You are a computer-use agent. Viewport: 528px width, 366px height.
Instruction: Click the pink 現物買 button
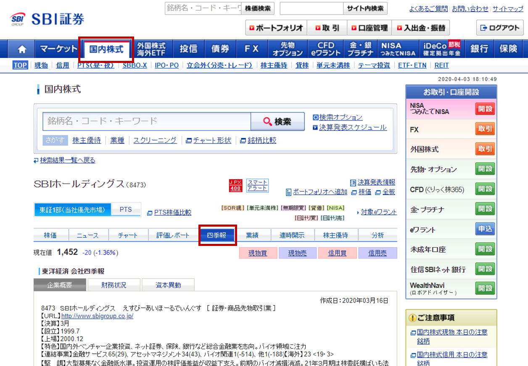(x=258, y=253)
